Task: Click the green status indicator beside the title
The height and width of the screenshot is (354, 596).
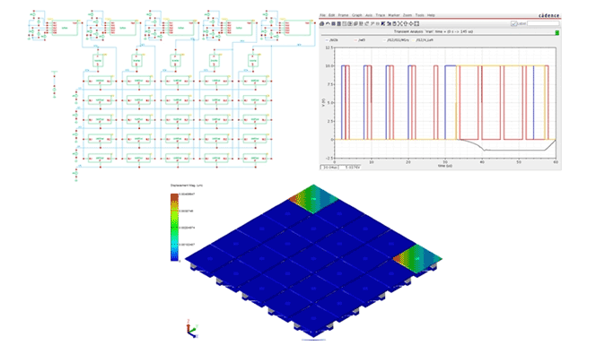Action: (x=557, y=32)
